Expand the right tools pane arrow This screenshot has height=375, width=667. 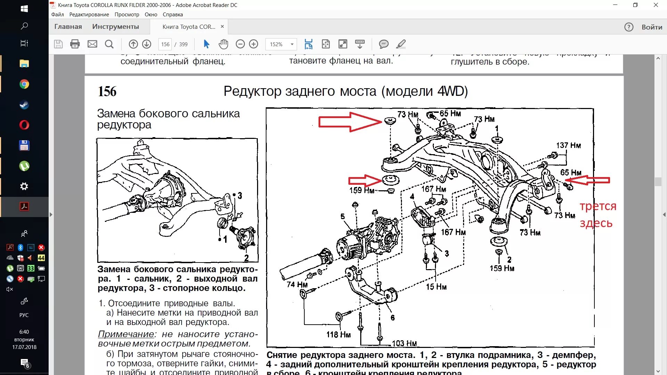click(x=664, y=215)
